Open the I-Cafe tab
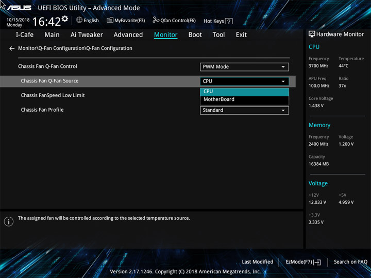The image size is (371, 278). click(x=25, y=35)
